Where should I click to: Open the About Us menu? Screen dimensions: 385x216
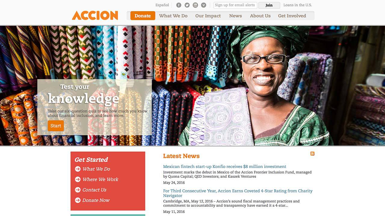coord(260,16)
